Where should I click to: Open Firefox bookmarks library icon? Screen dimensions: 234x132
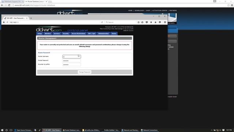142,22
